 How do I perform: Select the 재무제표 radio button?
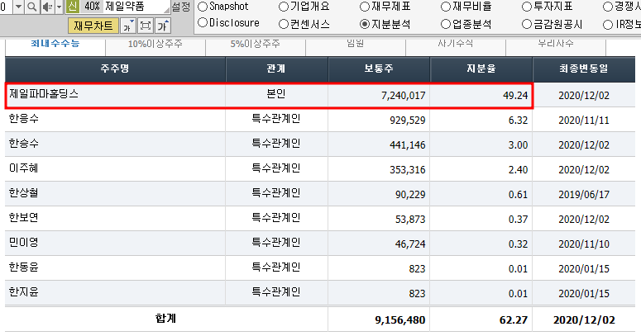pyautogui.click(x=364, y=7)
